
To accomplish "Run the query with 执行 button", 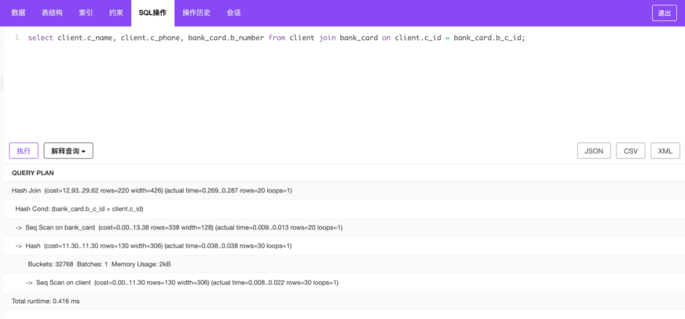I will pyautogui.click(x=23, y=151).
